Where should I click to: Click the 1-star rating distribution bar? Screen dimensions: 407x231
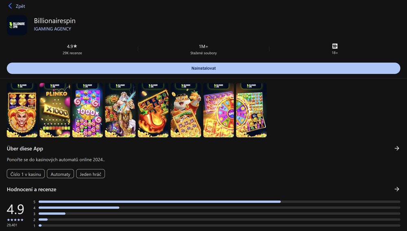click(219, 226)
